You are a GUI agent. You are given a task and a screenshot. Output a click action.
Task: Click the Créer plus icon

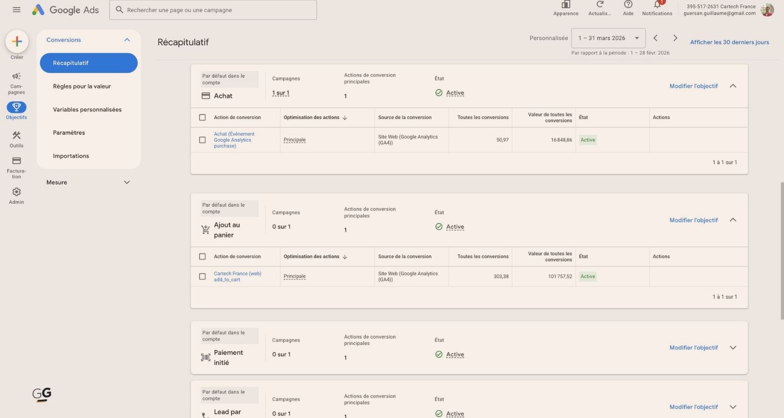click(x=16, y=41)
